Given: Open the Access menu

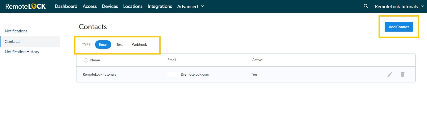Looking at the screenshot, I should (90, 6).
